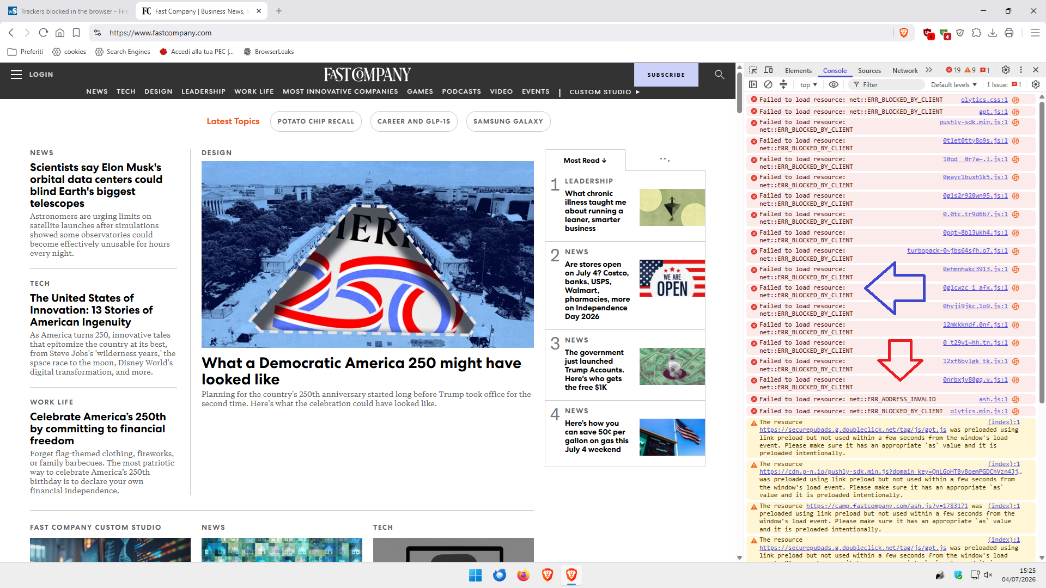Open the America 250 feature image

point(368,254)
